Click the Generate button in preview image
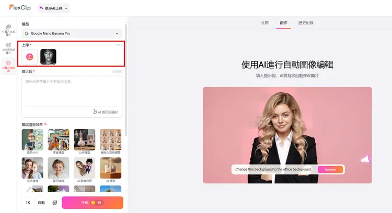The width and height of the screenshot is (392, 213). (330, 169)
